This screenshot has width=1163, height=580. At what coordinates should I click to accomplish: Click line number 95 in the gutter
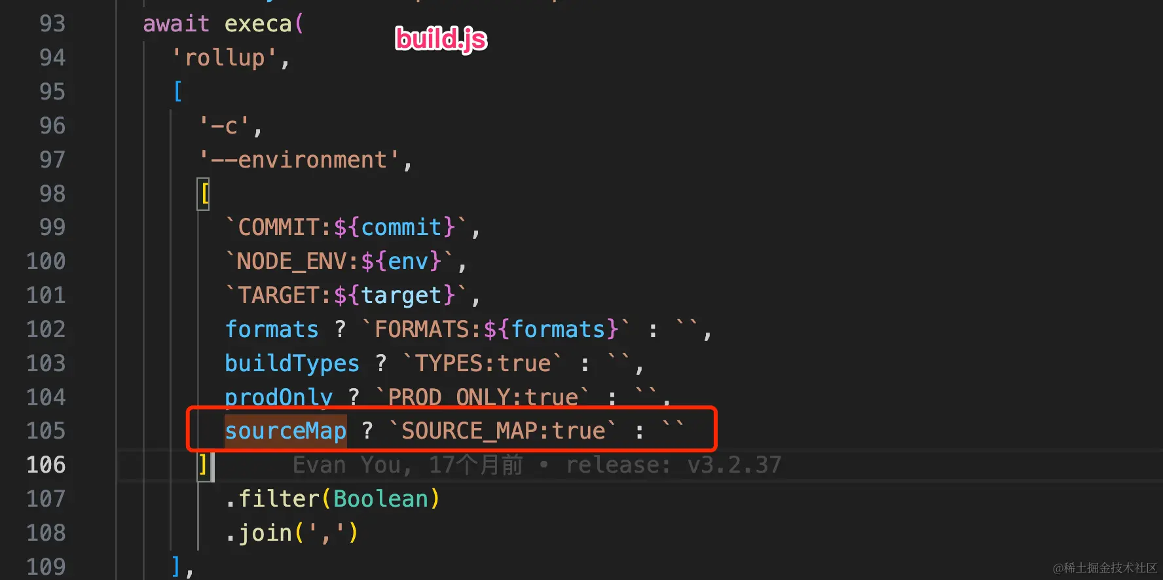(52, 92)
